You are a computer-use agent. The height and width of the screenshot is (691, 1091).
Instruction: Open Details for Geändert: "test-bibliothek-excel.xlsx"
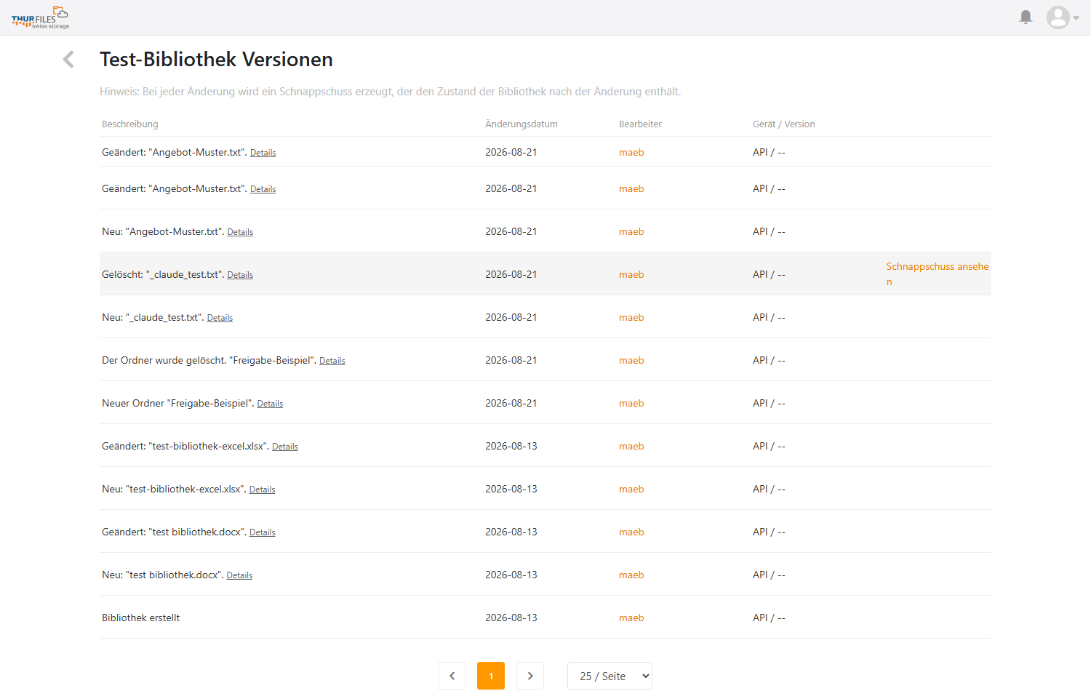[284, 447]
